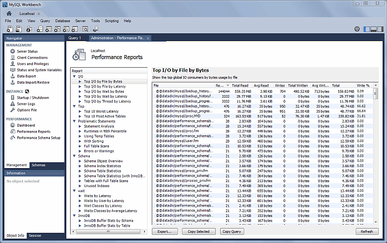Click the Options File wrench icon

click(12, 110)
